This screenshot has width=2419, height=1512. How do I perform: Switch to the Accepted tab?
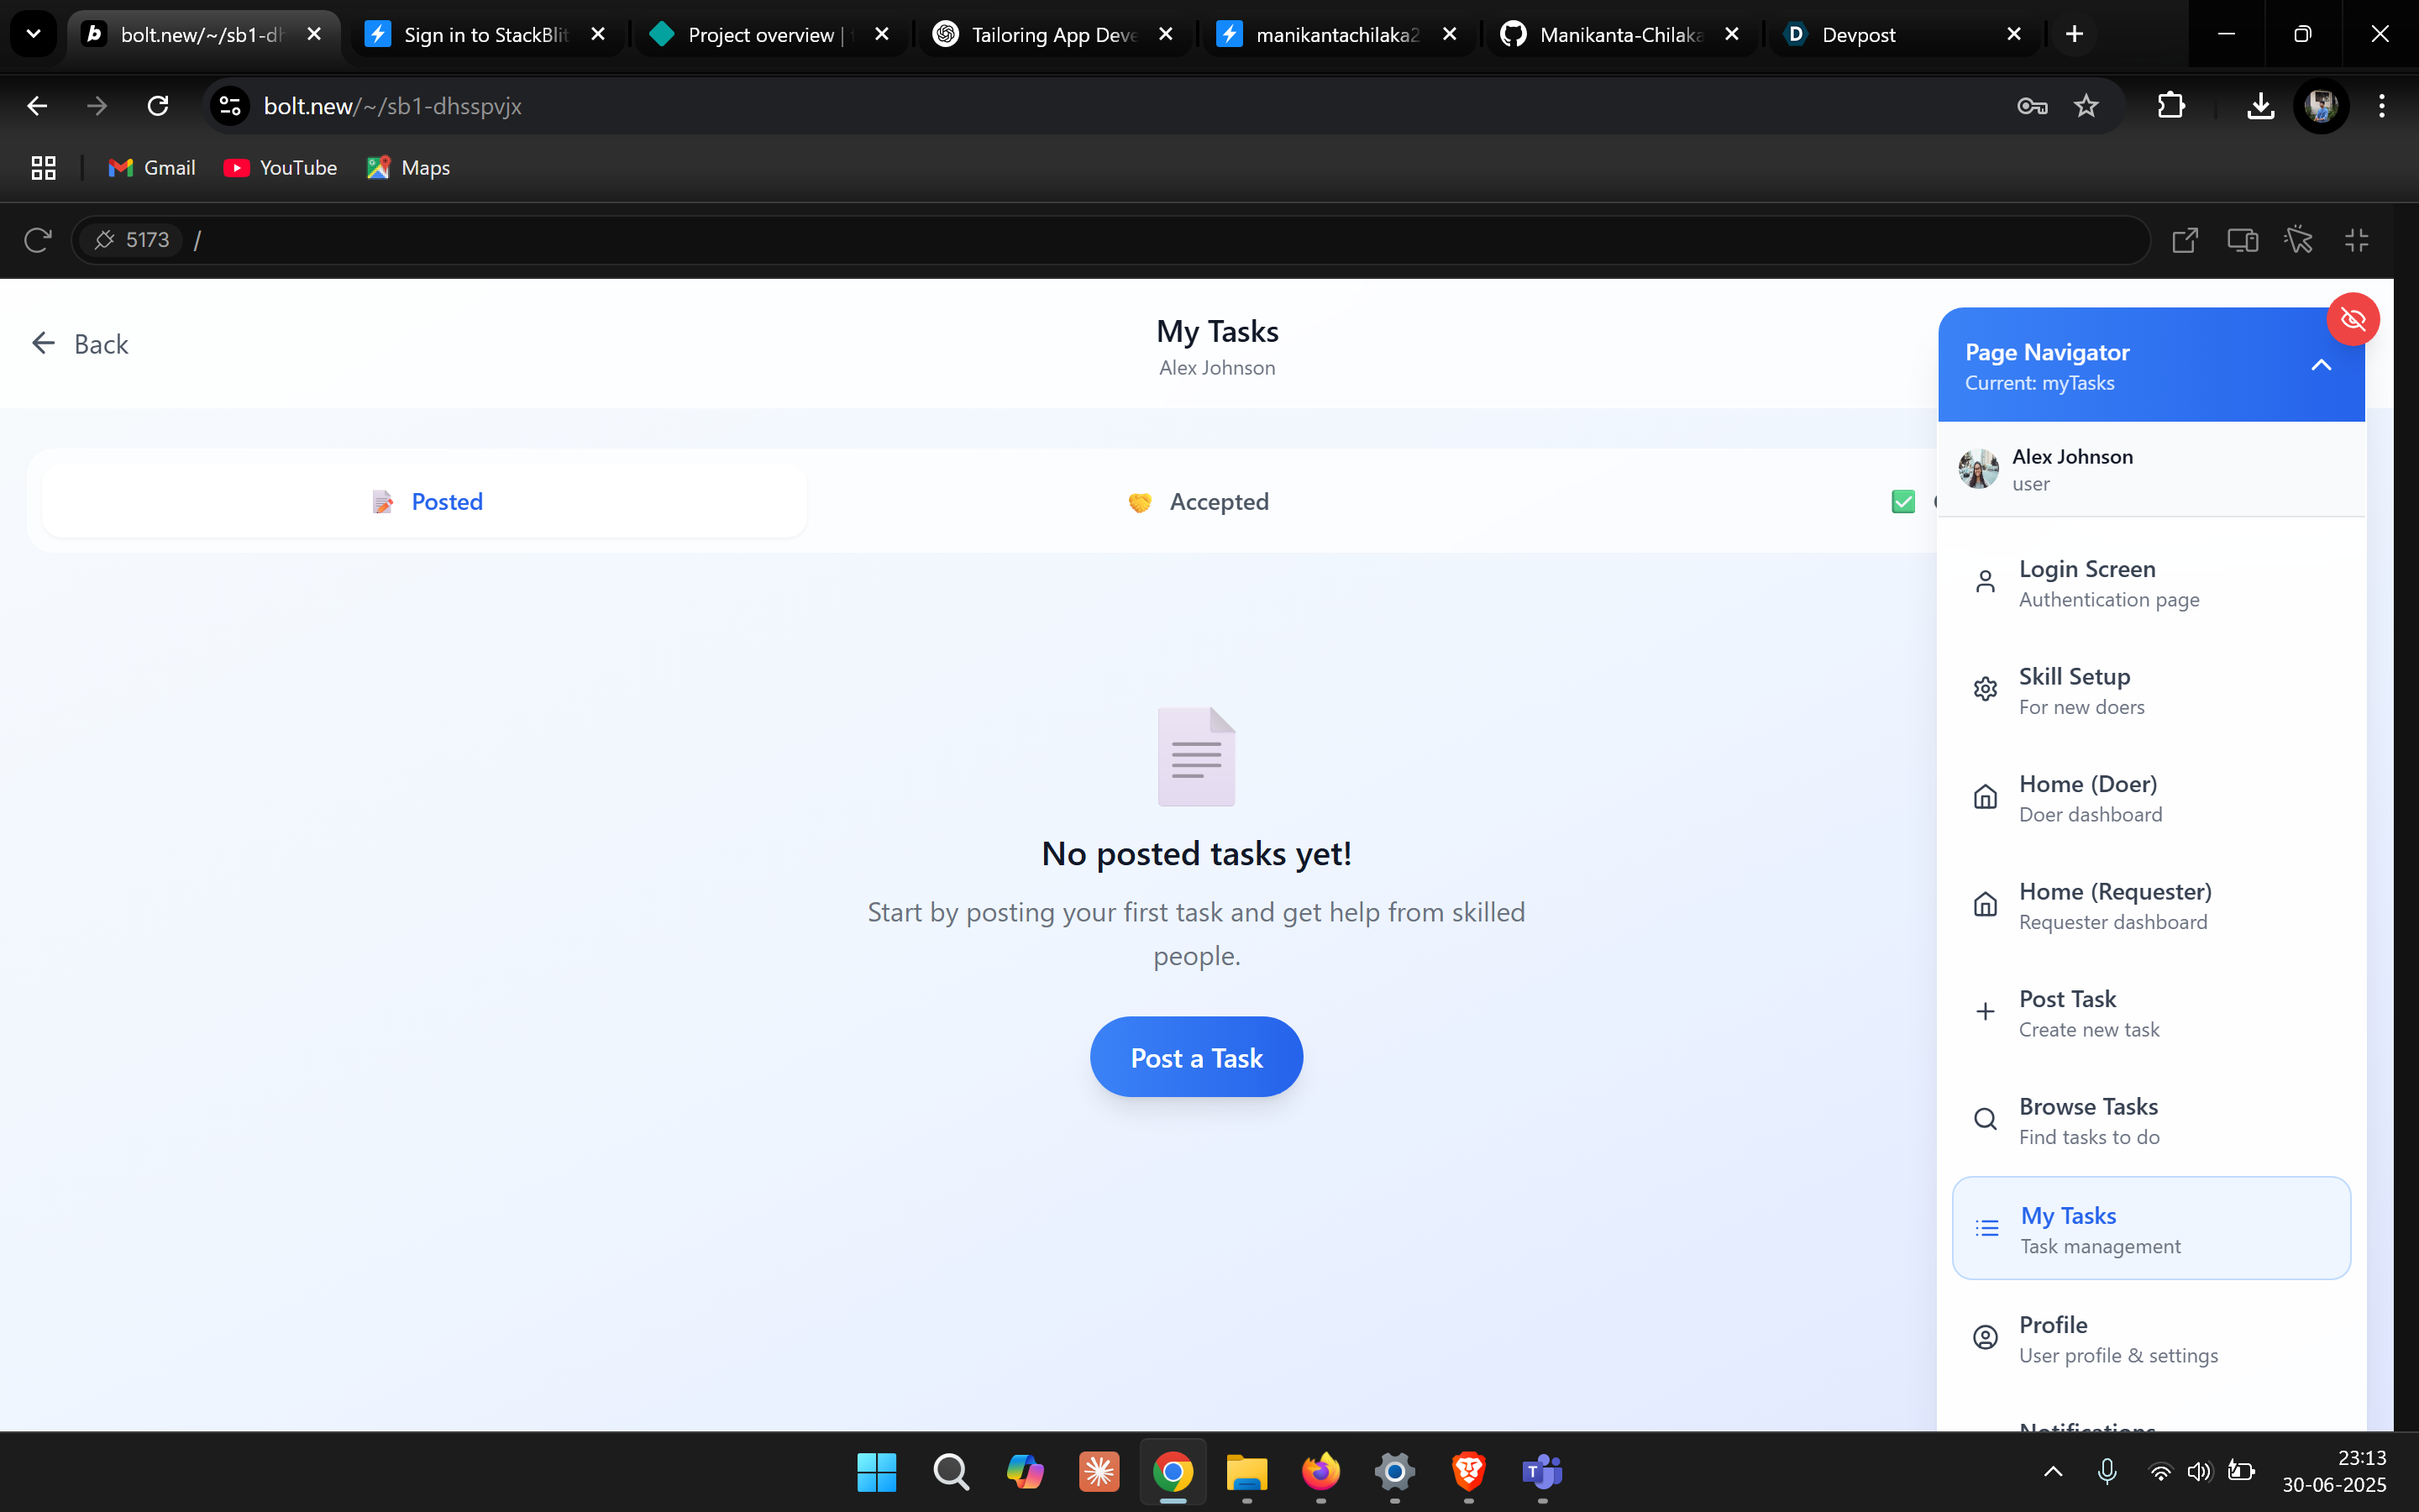click(x=1198, y=502)
